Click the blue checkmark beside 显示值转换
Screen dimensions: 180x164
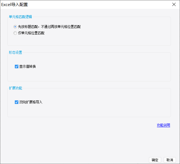coord(16,67)
